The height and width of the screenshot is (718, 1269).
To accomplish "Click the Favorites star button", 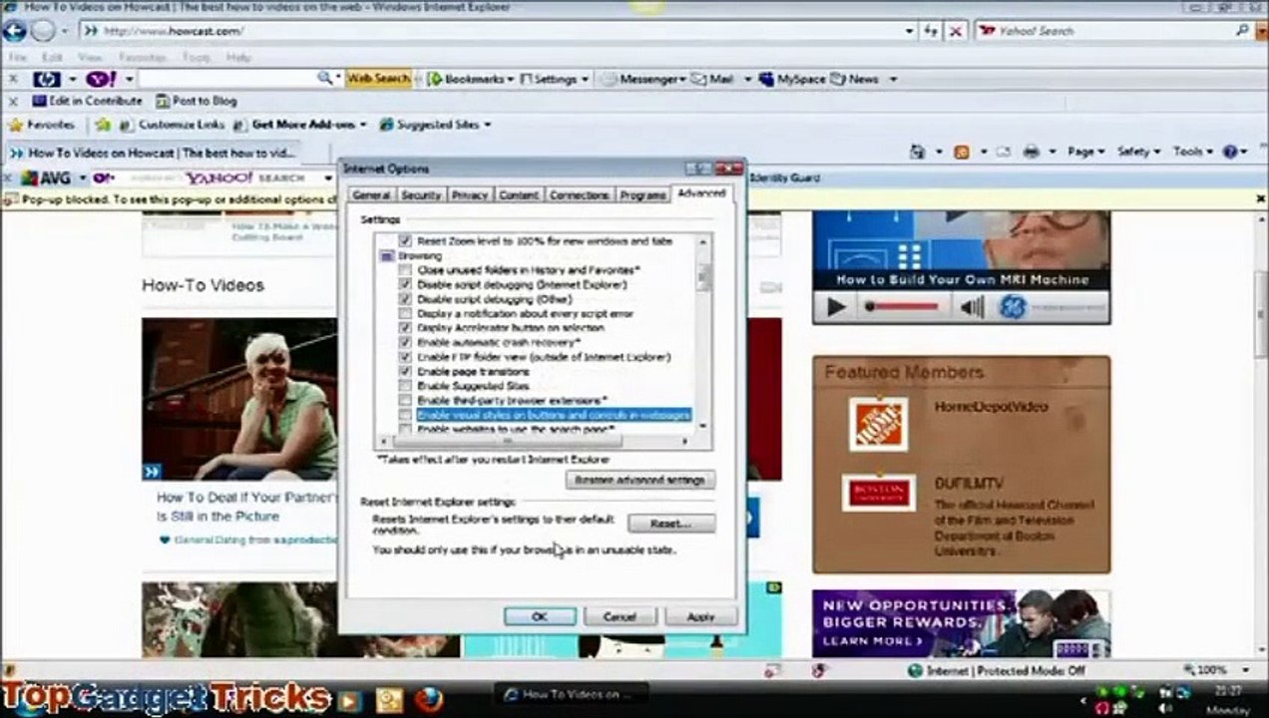I will pos(41,125).
